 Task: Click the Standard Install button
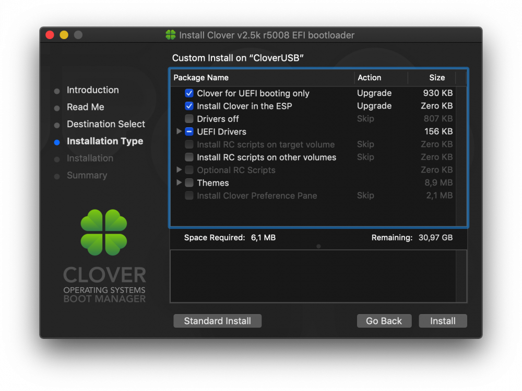click(x=217, y=321)
